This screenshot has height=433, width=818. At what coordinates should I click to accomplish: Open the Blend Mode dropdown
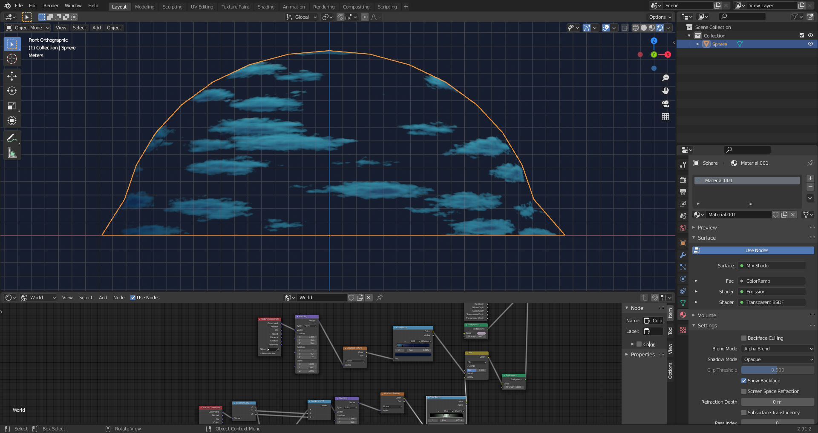[x=778, y=349]
